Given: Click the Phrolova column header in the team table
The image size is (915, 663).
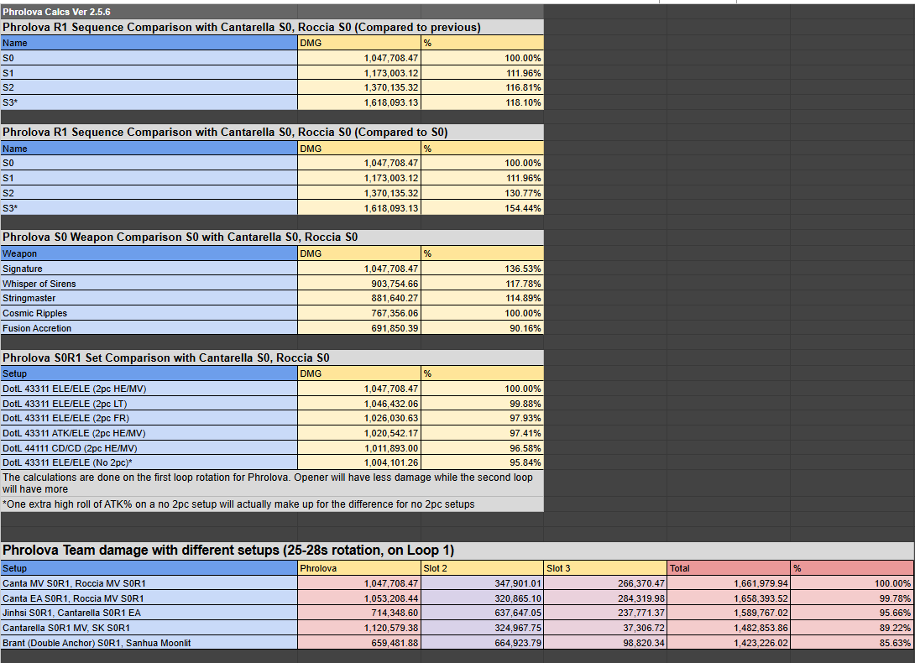Looking at the screenshot, I should coord(359,568).
